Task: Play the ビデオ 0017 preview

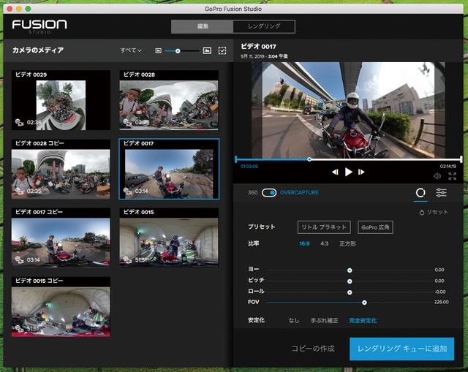Action: click(x=348, y=172)
